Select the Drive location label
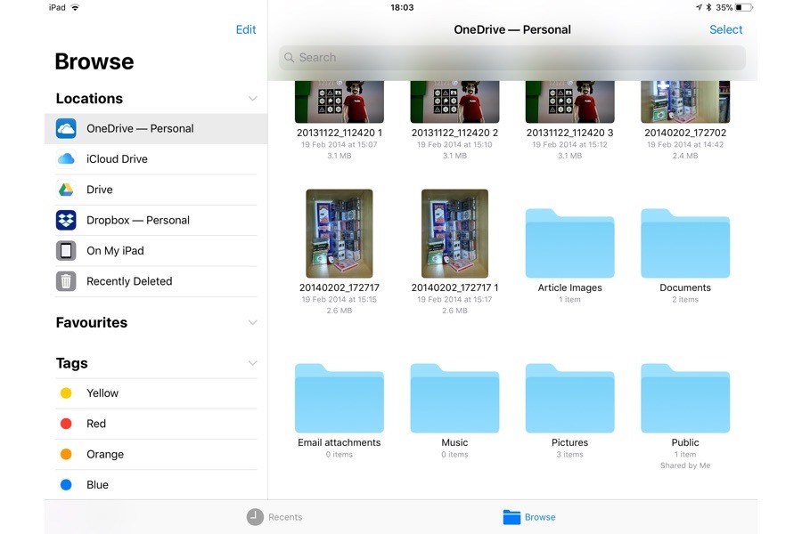 [x=100, y=190]
